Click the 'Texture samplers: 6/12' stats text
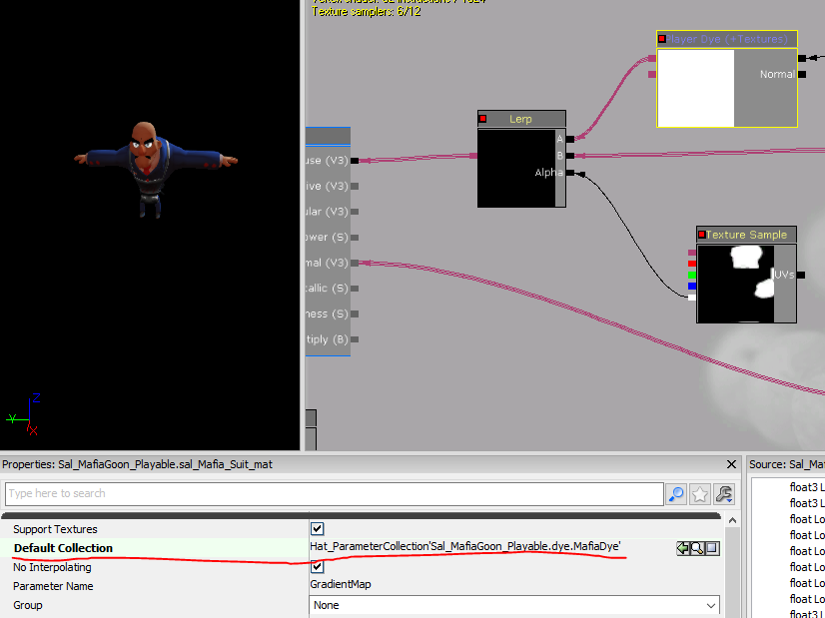This screenshot has height=618, width=825. [367, 12]
